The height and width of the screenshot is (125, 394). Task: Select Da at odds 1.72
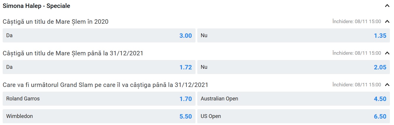[99, 67]
